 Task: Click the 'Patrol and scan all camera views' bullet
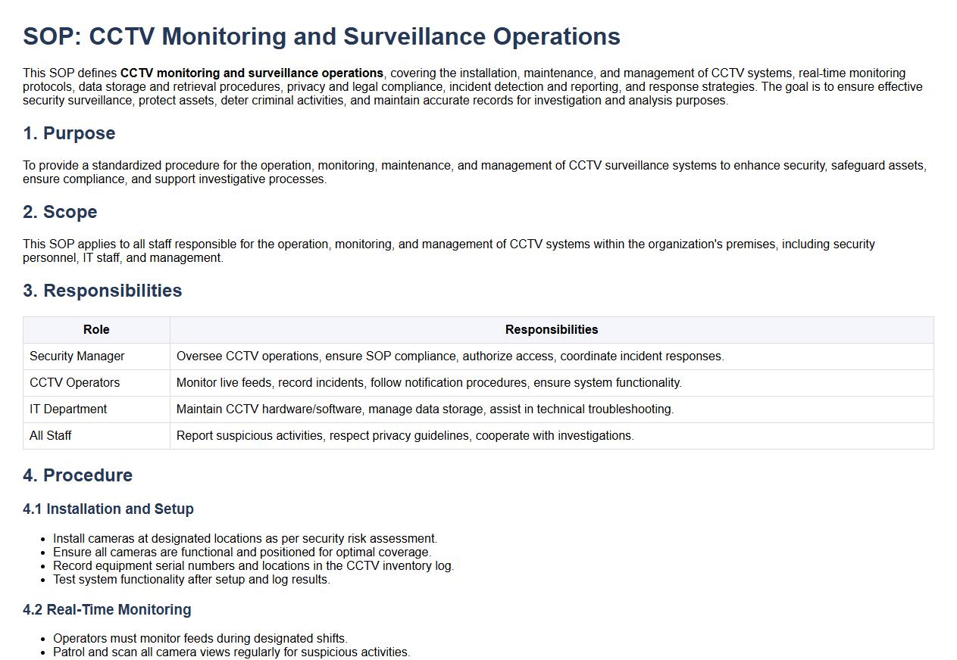pyautogui.click(x=231, y=652)
